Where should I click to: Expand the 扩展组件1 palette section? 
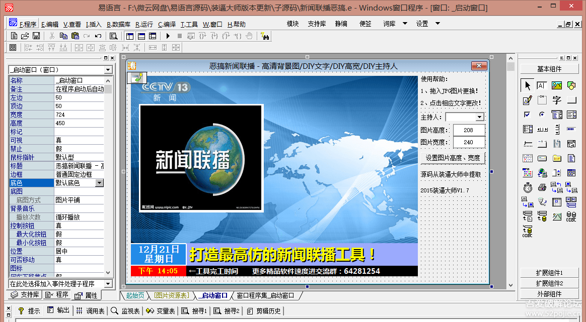549,273
